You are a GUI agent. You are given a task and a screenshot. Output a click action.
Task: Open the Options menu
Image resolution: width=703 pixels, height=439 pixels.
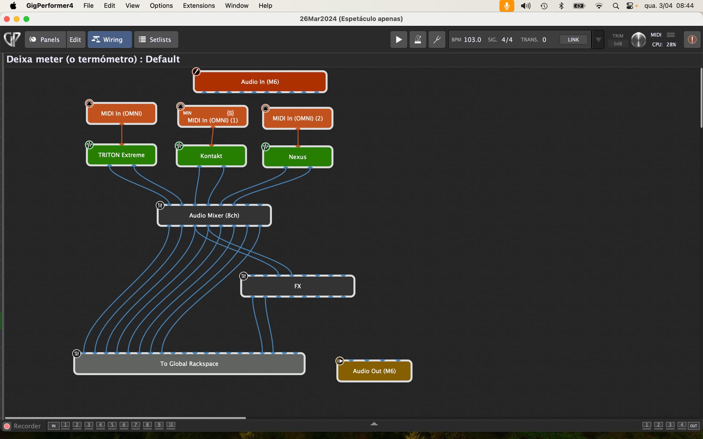point(161,6)
